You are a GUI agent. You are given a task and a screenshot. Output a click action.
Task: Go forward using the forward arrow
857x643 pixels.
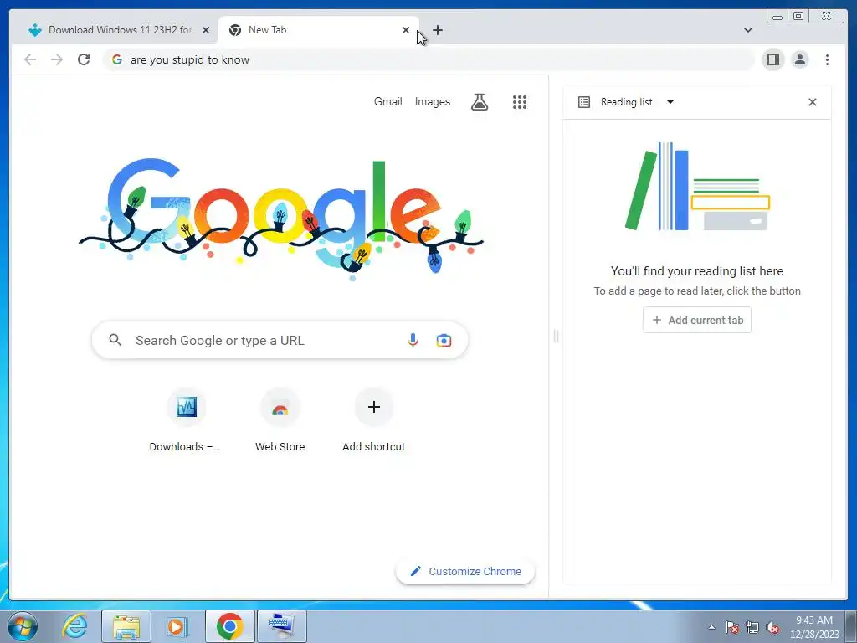click(57, 59)
